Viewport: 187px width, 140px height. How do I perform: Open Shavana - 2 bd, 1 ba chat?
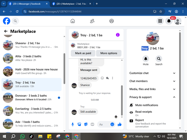coord(31,45)
